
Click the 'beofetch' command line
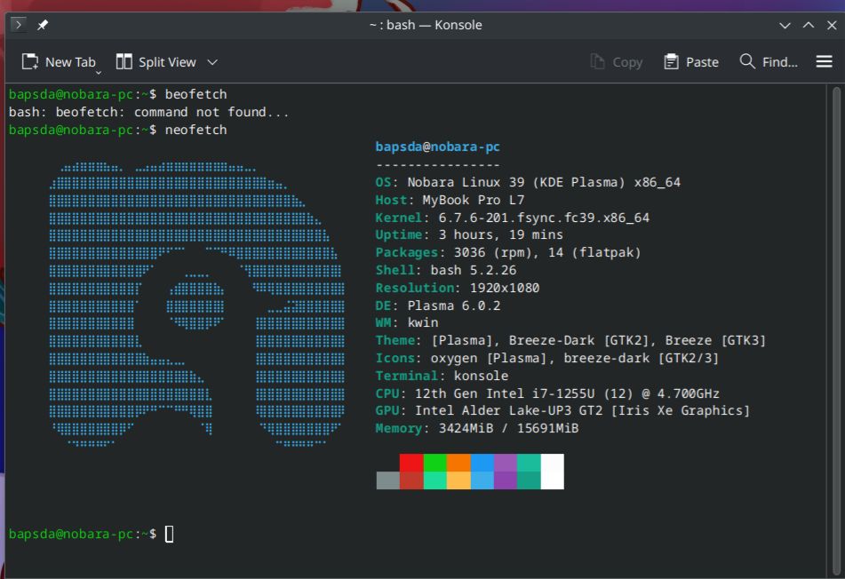pos(117,94)
